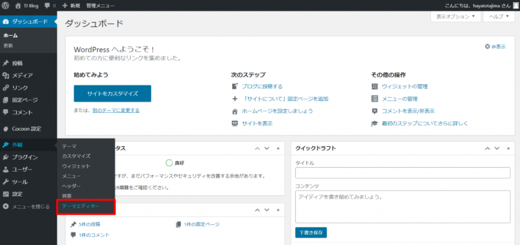
Task: Move site health box down with arrow
Action: tap(267, 148)
